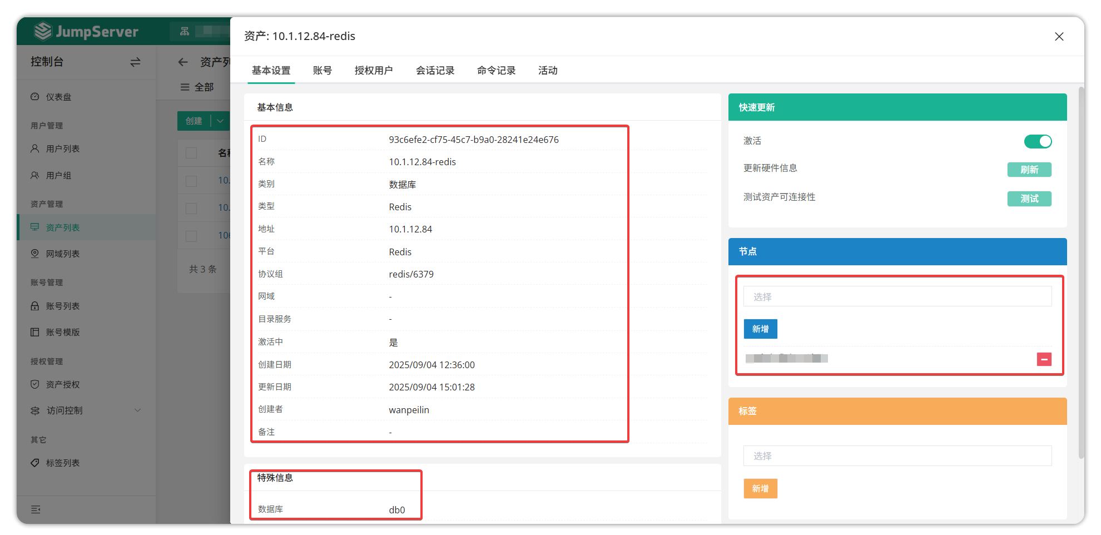Check the table header select-all checkbox
Viewport: 1101px width, 535px height.
(191, 153)
